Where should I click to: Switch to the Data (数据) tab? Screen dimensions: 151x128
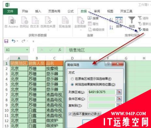coord(84,11)
